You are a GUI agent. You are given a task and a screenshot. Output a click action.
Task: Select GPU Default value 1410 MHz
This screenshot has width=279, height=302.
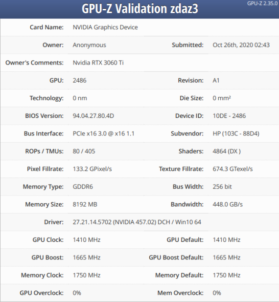(x=226, y=240)
